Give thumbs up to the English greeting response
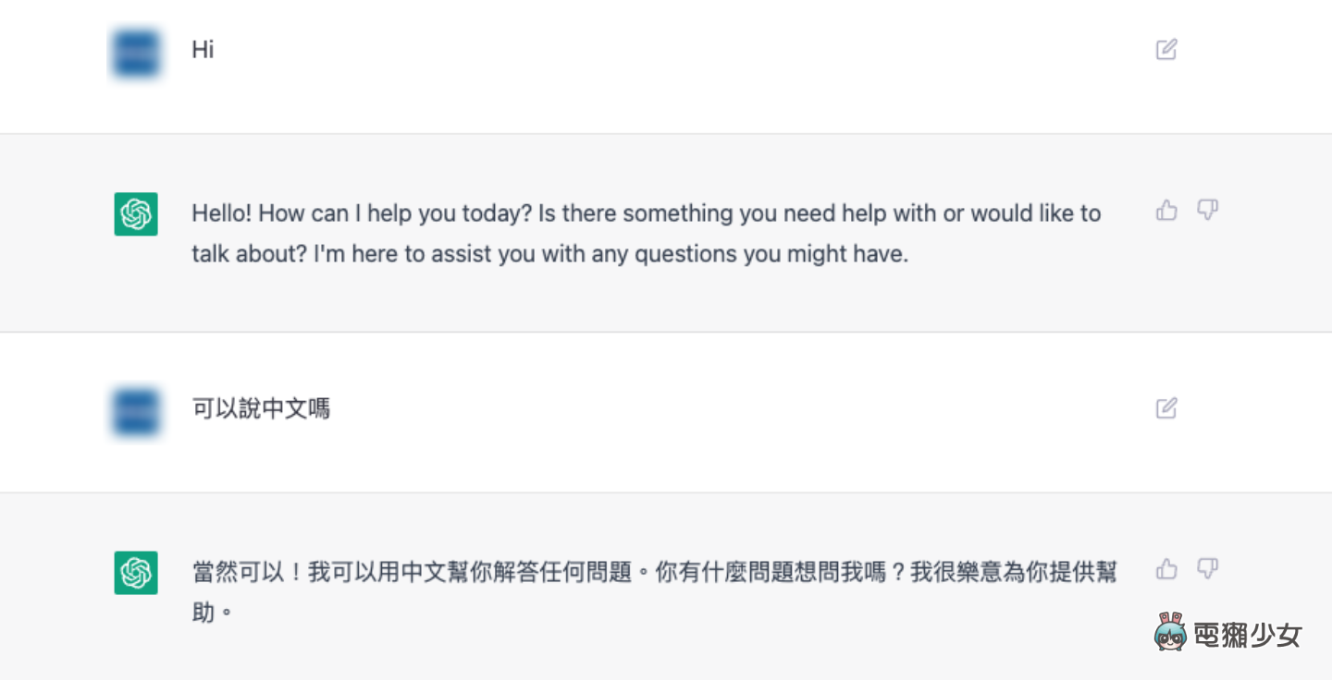Image resolution: width=1332 pixels, height=680 pixels. click(x=1165, y=211)
